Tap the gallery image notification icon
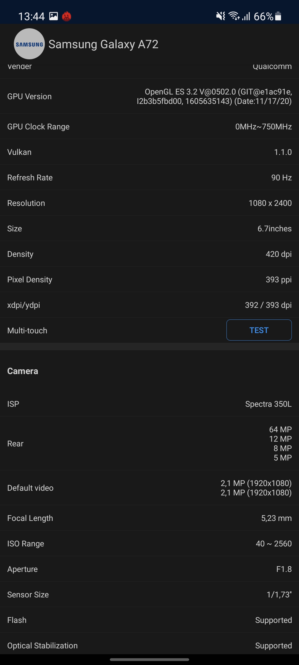299x665 pixels. tap(54, 16)
